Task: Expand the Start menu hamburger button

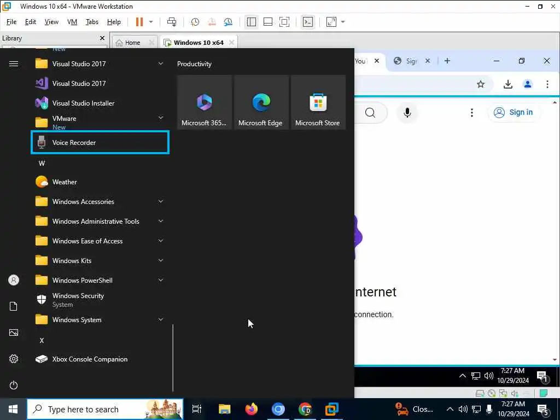Action: click(14, 63)
